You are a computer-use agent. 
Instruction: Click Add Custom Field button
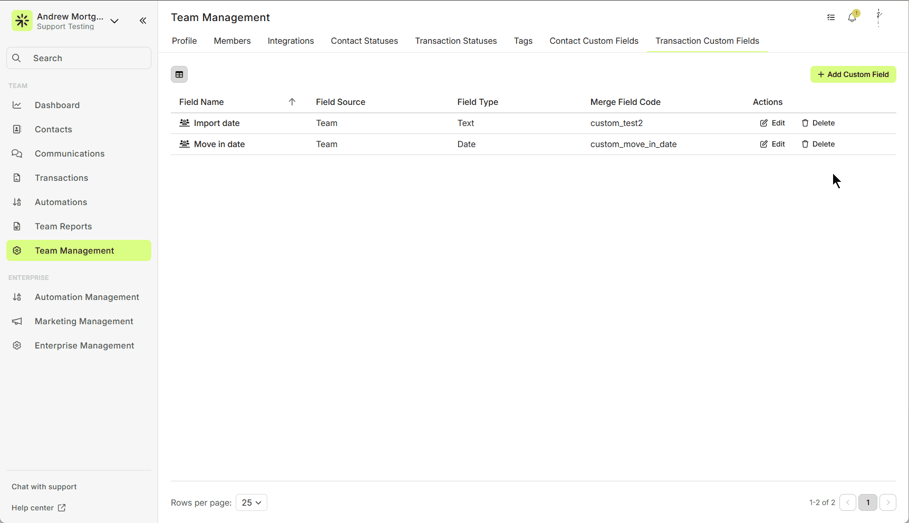[x=853, y=74]
